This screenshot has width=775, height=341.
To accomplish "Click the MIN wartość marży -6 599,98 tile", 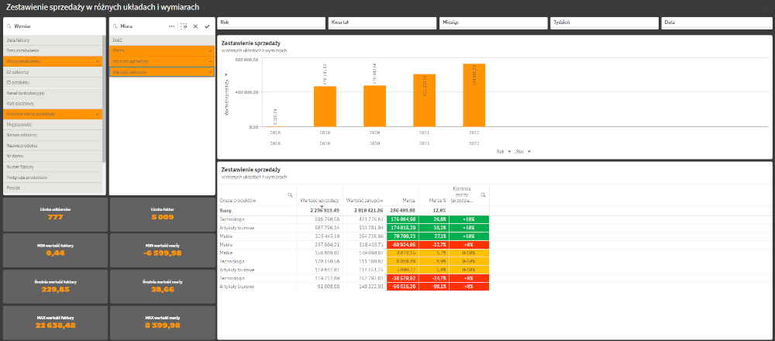I will tap(163, 250).
